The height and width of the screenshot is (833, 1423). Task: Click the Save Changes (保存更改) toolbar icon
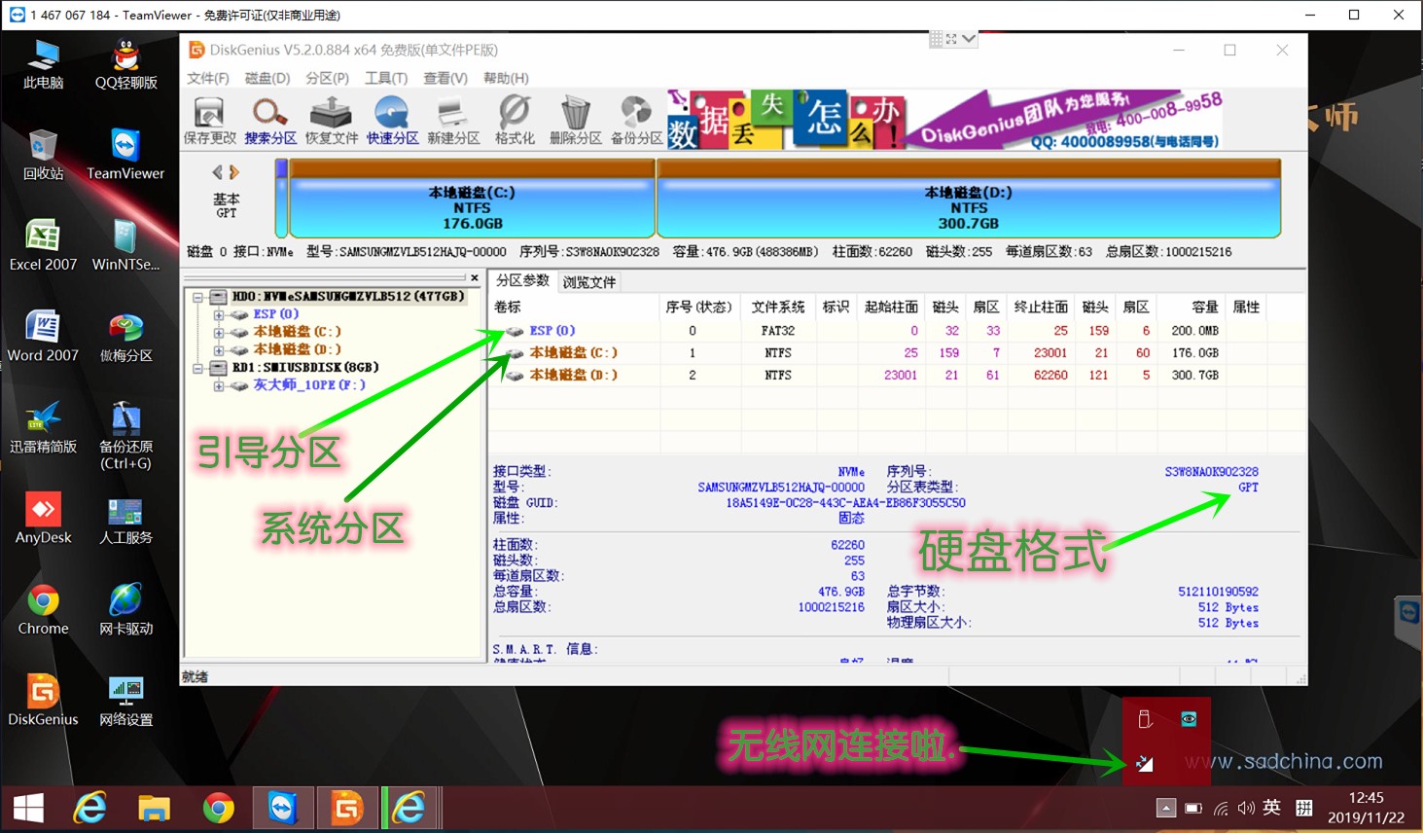[210, 121]
